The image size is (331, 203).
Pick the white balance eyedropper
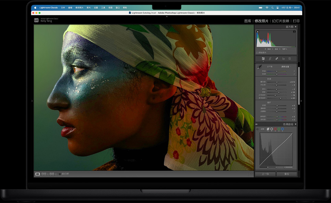tap(259, 67)
